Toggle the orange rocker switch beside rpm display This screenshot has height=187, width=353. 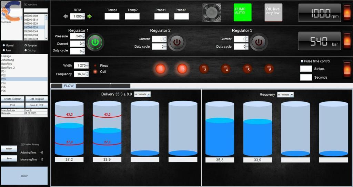(x=347, y=12)
